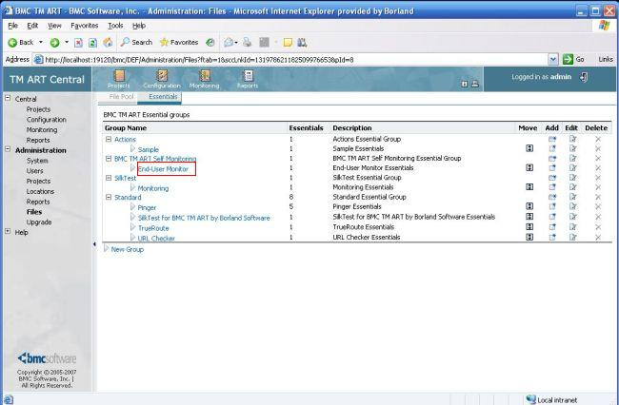Screen dimensions: 619x405
Task: Collapse the sidebar with the splitter arrow
Action: (94, 244)
